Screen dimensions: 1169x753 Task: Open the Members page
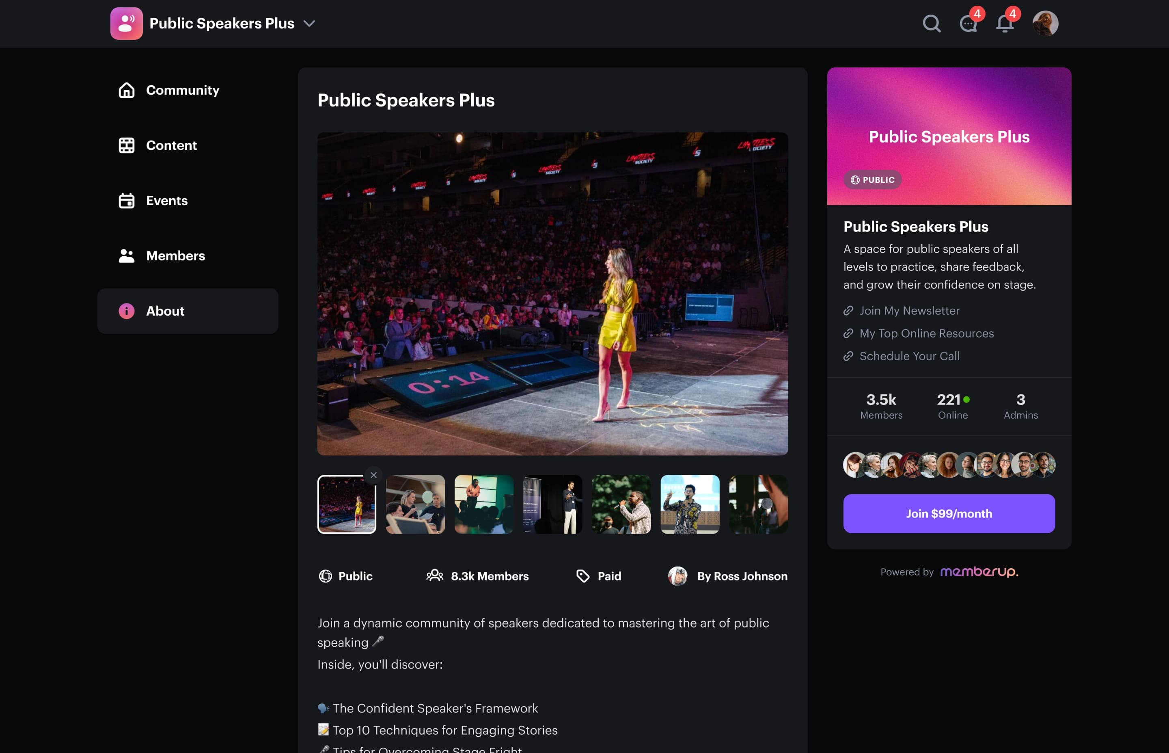(x=175, y=256)
